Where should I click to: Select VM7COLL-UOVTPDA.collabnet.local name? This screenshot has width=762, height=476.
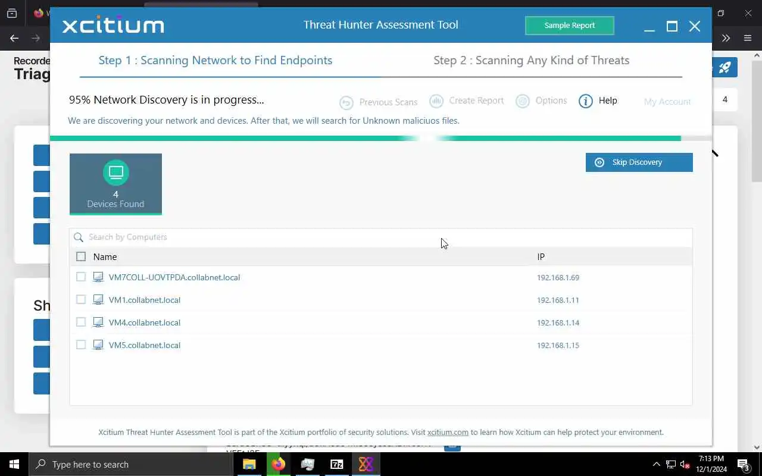(174, 277)
